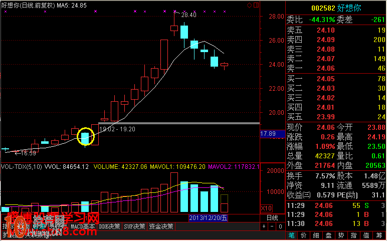This screenshot has width=387, height=241.
Task: Click the 2013/12/20/五 date label
Action: (x=209, y=218)
